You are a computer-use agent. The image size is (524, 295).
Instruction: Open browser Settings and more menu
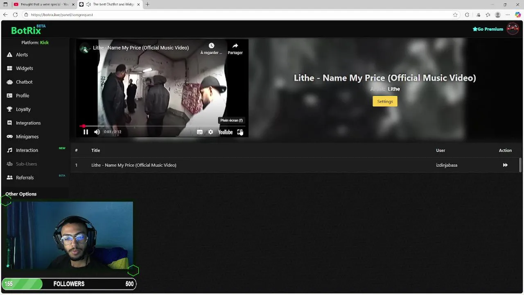point(508,15)
